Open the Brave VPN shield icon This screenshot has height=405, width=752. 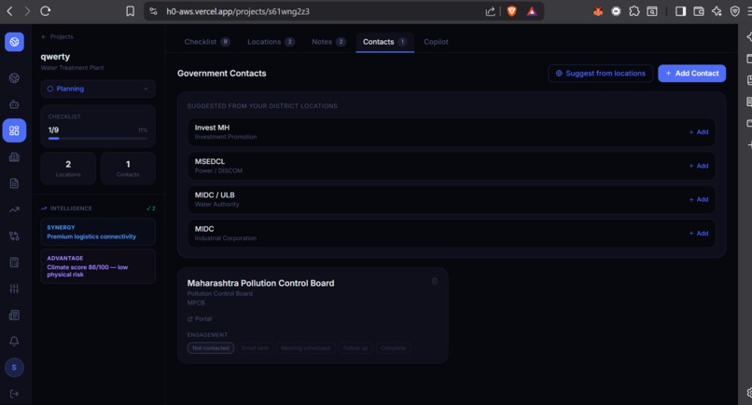[734, 11]
